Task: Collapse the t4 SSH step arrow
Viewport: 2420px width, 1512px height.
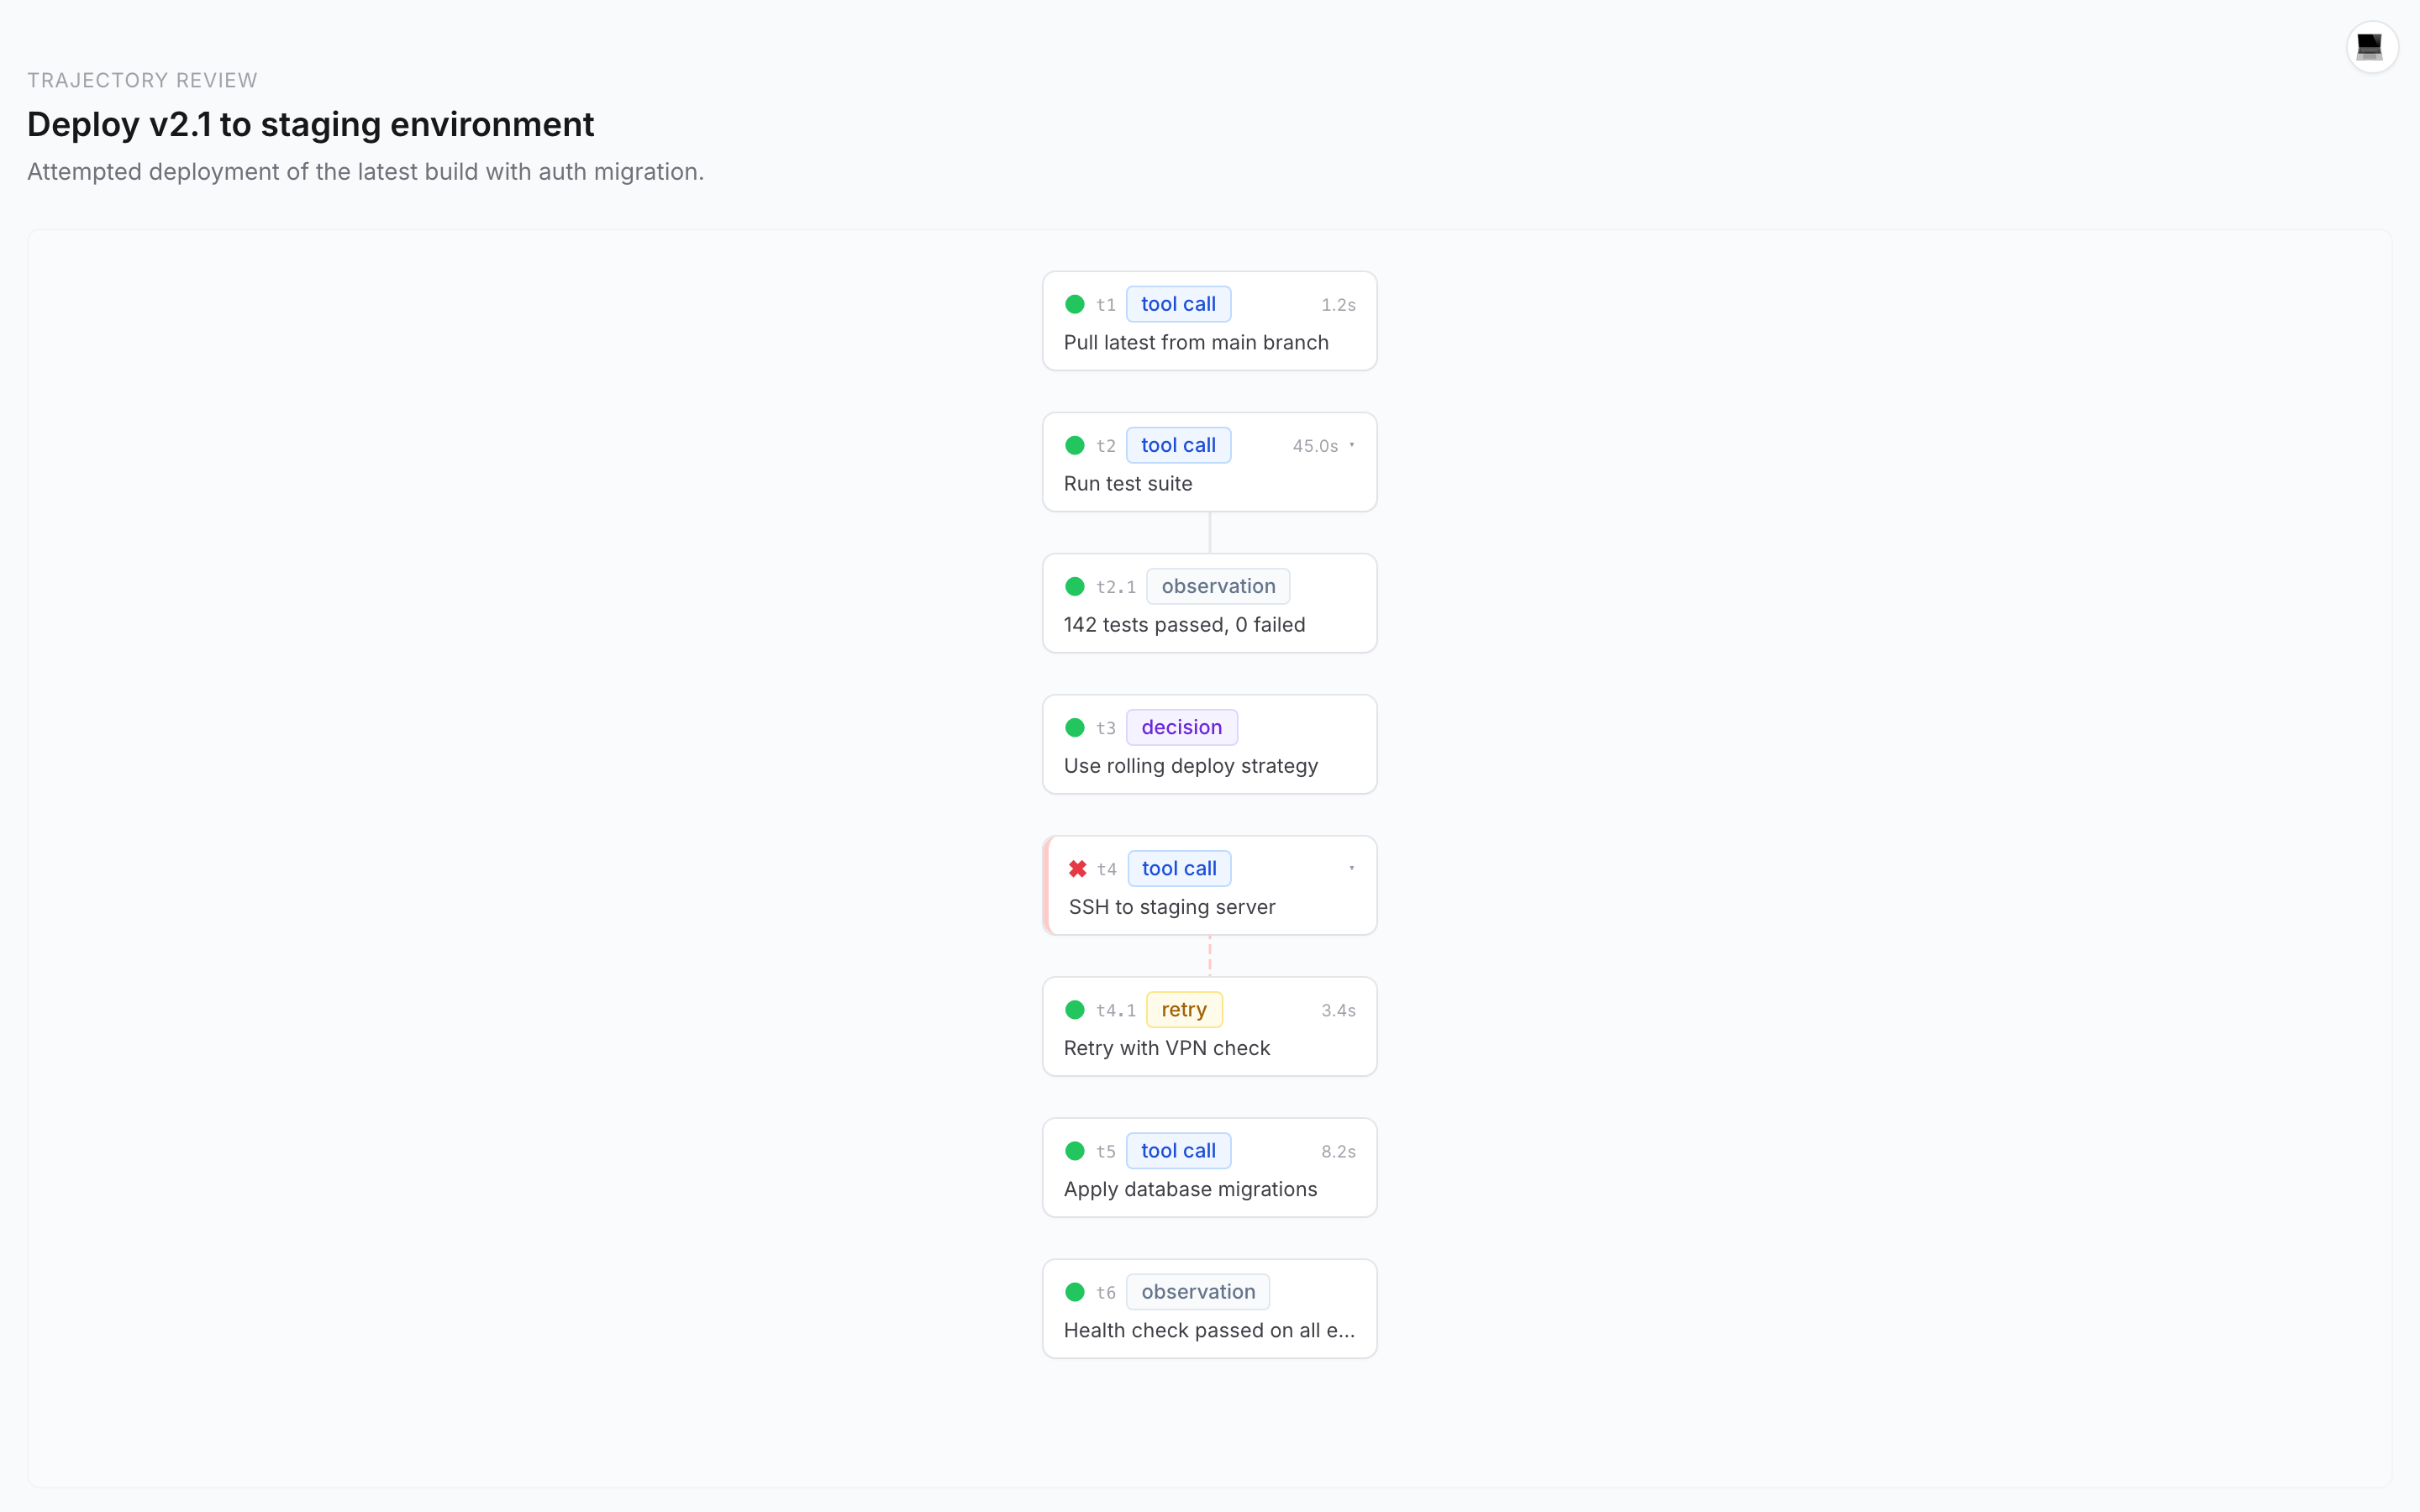Action: coord(1351,868)
